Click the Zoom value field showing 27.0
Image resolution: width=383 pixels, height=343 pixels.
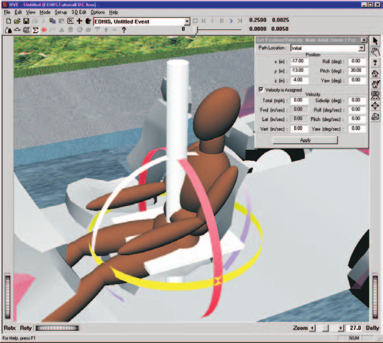[355, 328]
